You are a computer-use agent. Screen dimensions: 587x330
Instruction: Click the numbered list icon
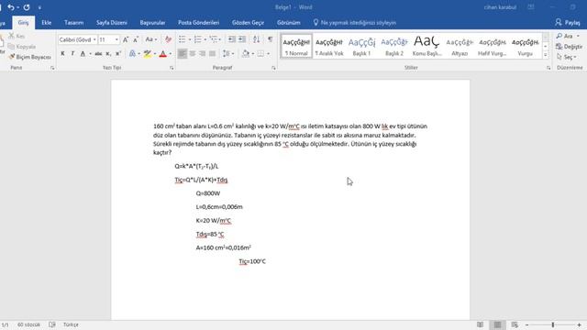198,39
